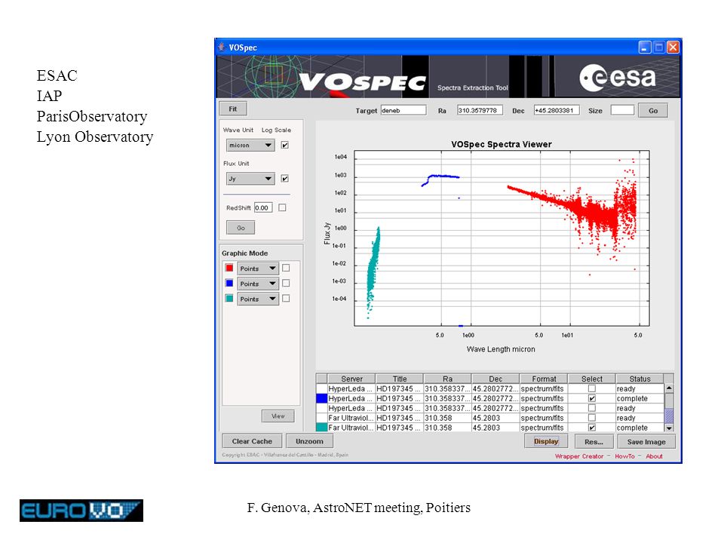Click the red graphic mode color swatch

[x=229, y=268]
